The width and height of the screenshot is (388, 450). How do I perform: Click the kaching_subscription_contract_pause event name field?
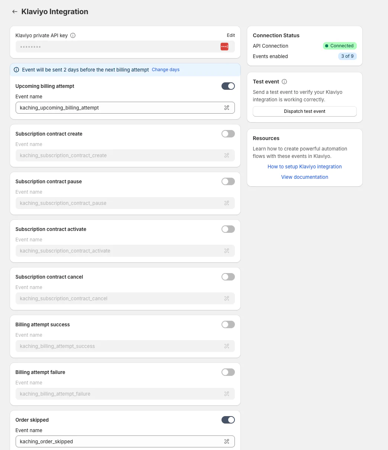pyautogui.click(x=125, y=203)
